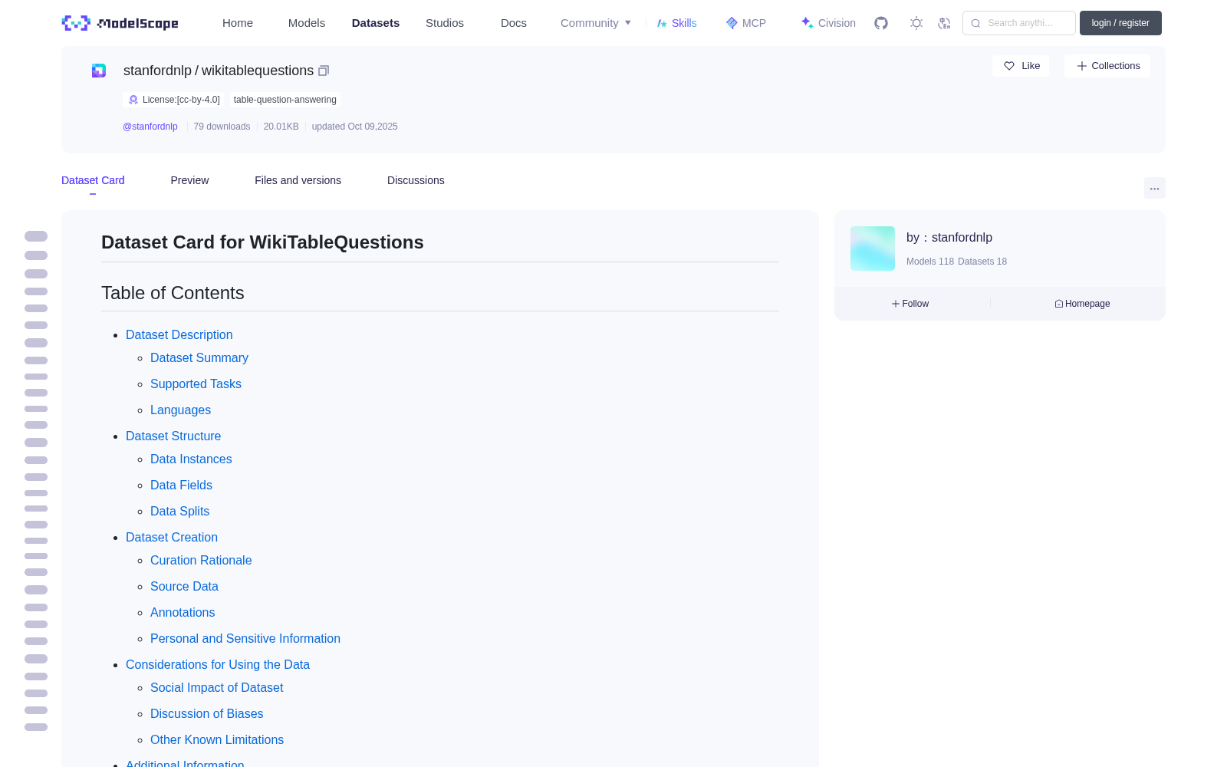Open Skills from the top navigation

coord(677,23)
